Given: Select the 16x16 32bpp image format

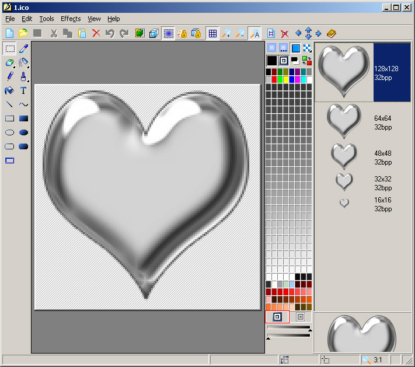Looking at the screenshot, I should tap(362, 204).
